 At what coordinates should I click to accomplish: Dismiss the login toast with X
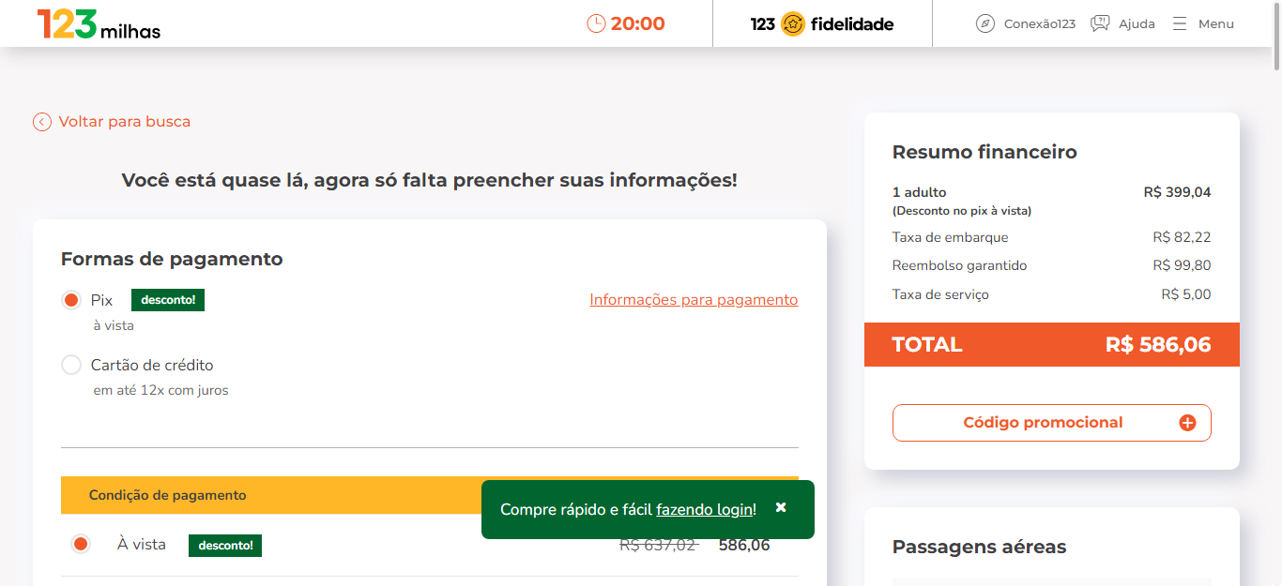pyautogui.click(x=781, y=507)
